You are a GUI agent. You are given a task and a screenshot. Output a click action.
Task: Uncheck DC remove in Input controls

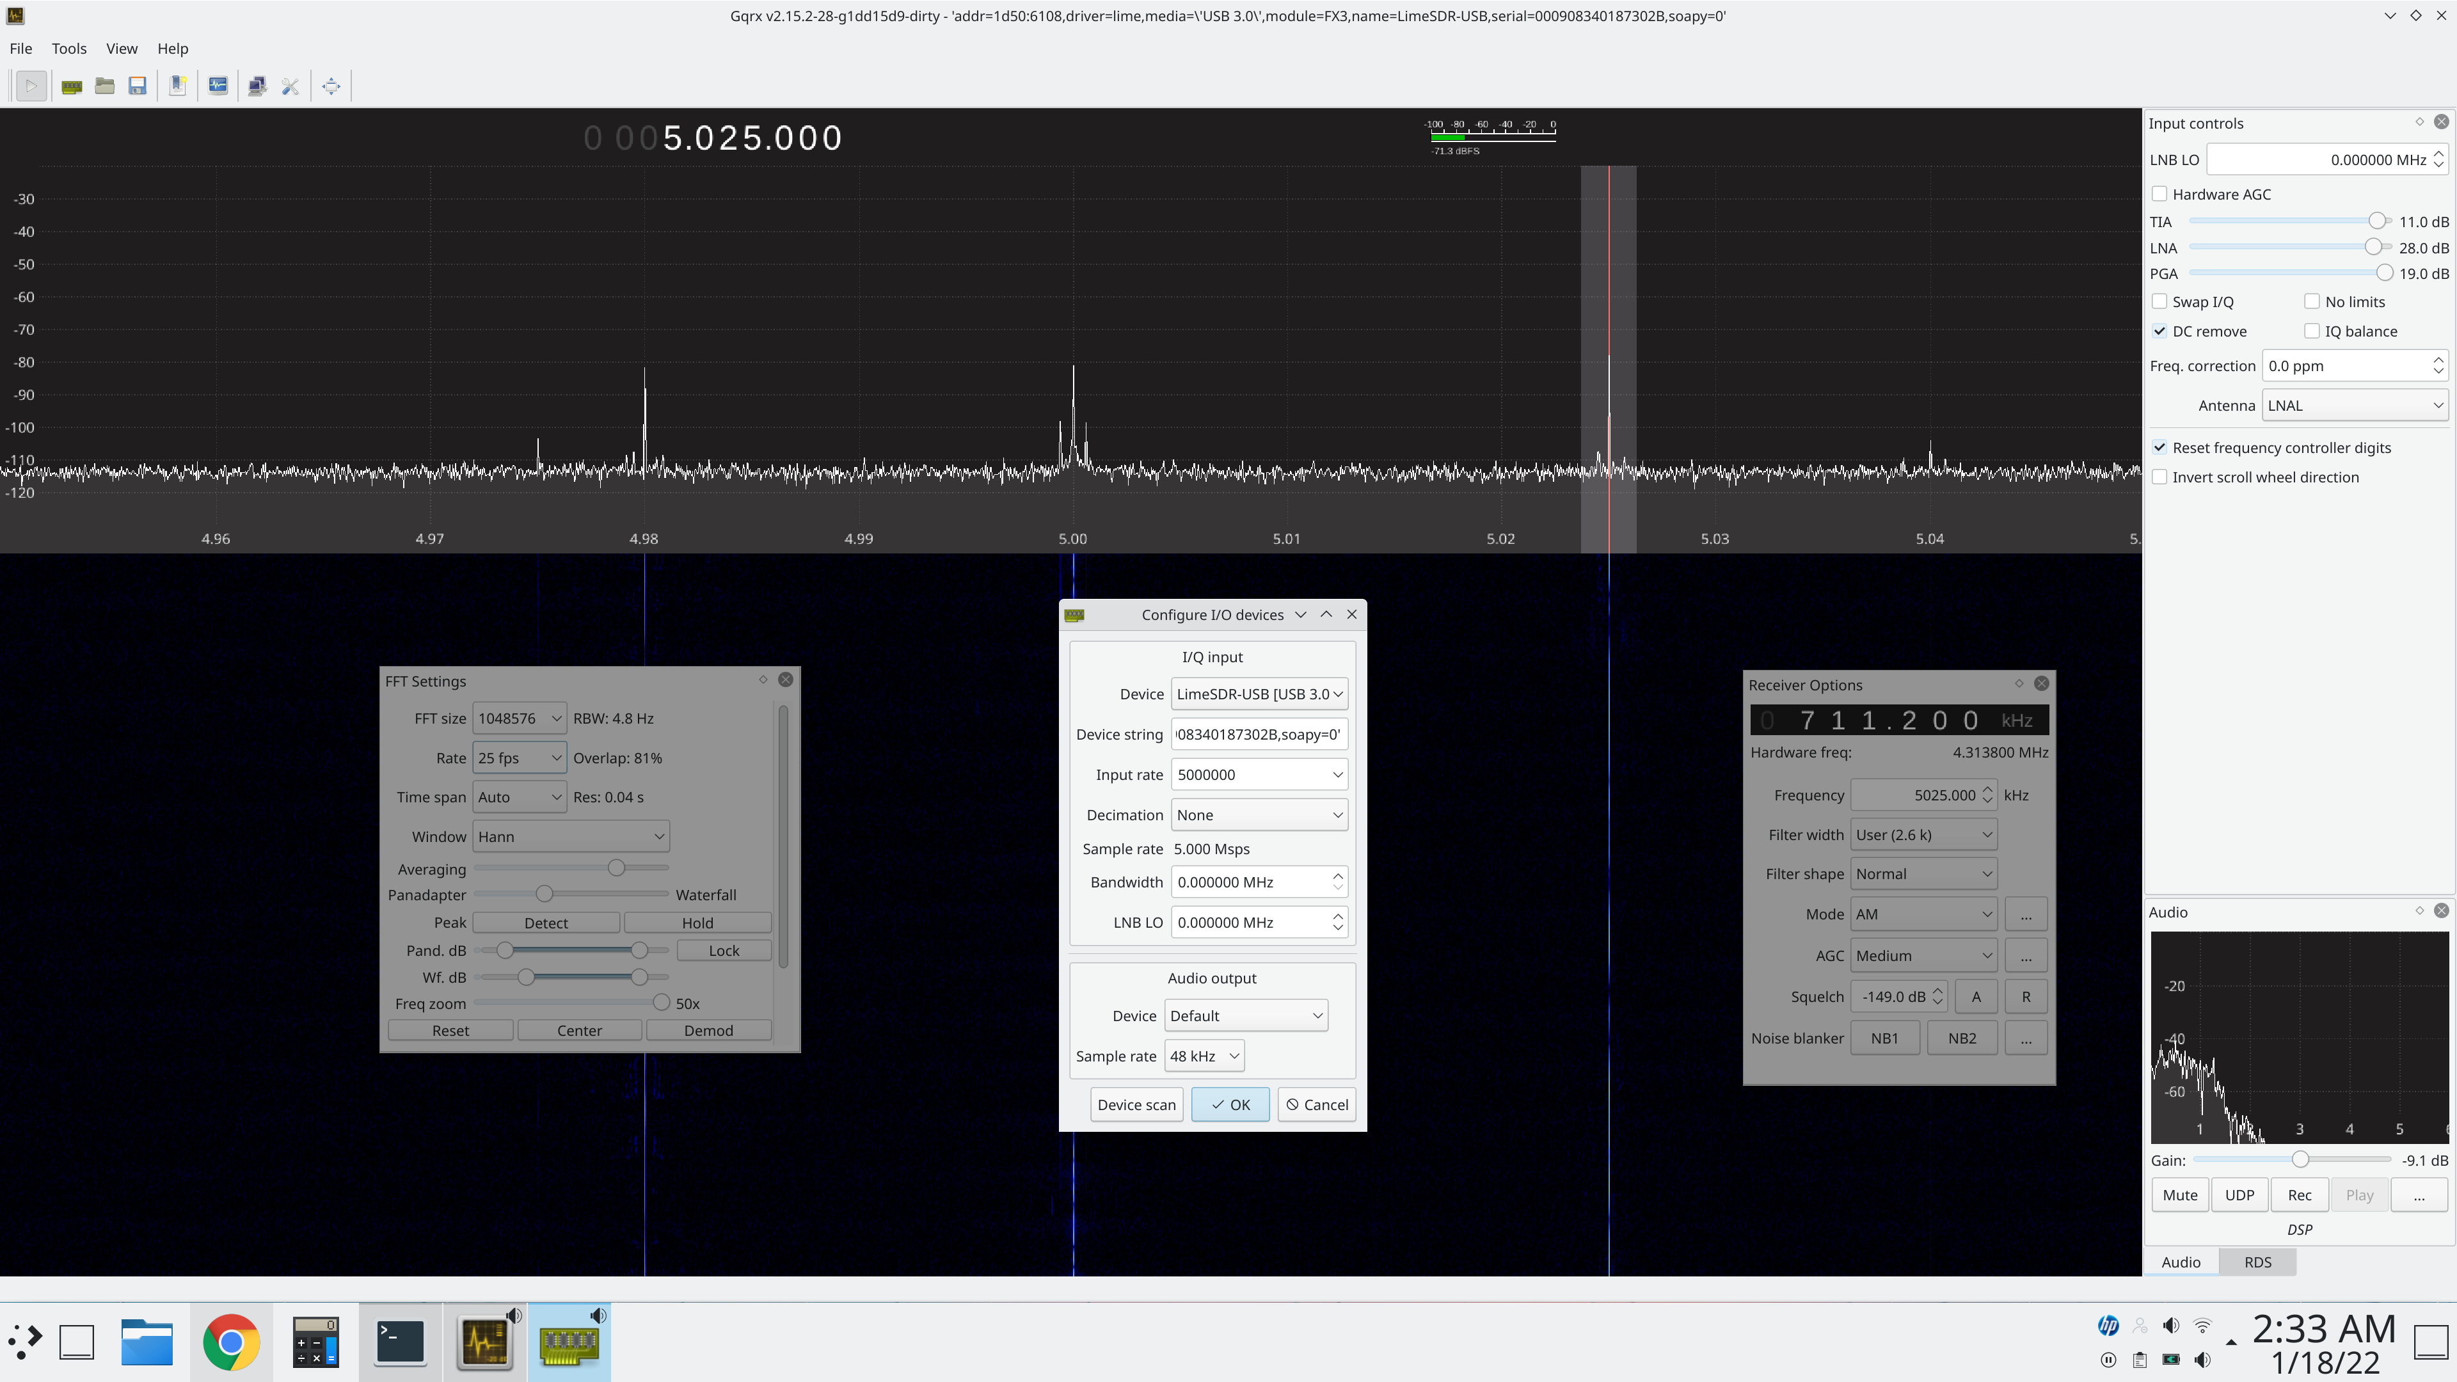[2160, 331]
